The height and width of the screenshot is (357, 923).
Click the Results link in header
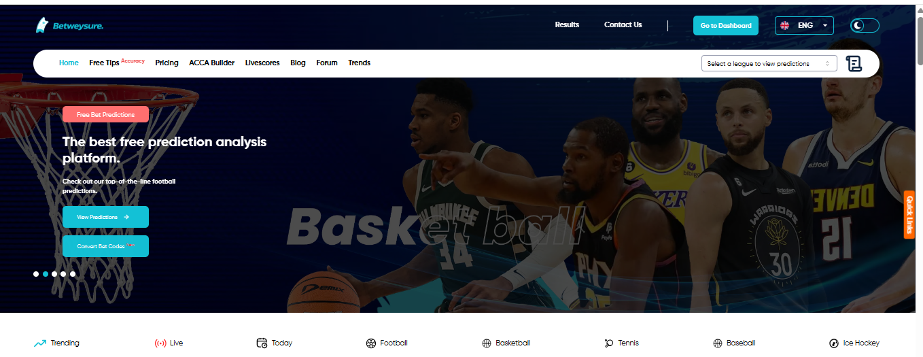tap(567, 24)
